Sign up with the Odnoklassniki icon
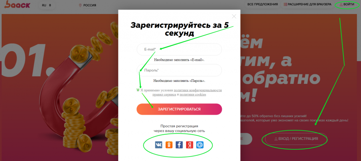Screen dimensions: 361x161 (x=169, y=145)
